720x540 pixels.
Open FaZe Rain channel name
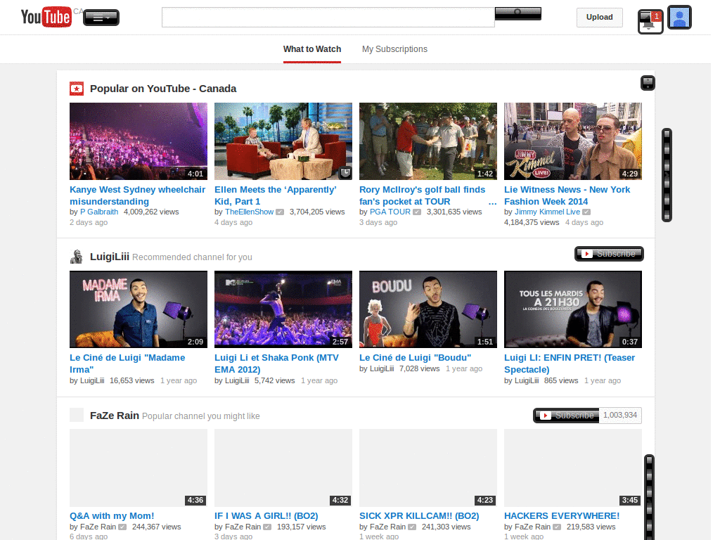[115, 416]
